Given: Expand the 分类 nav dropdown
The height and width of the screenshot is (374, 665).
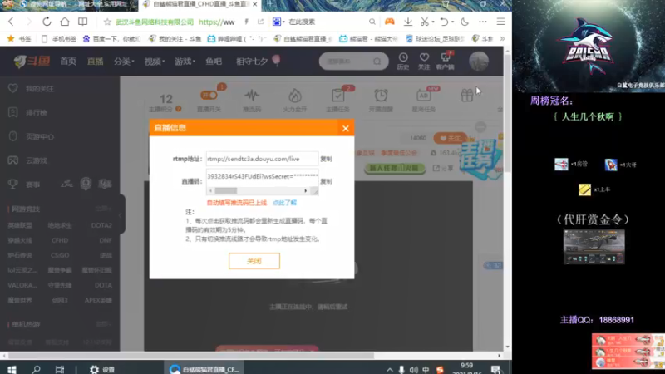Looking at the screenshot, I should point(123,62).
